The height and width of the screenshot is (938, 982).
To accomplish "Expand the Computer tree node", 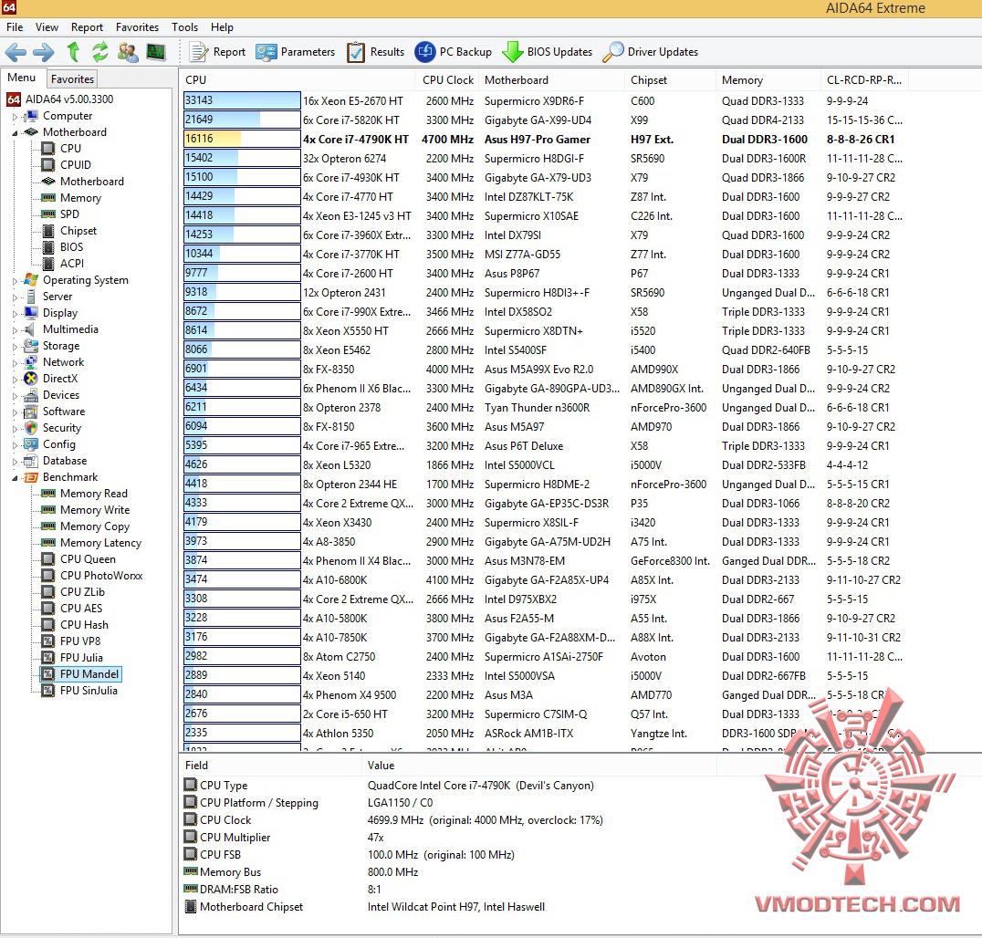I will click(15, 117).
